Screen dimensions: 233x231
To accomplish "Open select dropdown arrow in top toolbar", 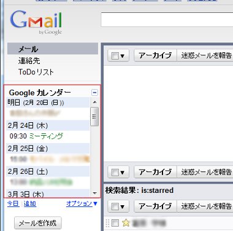I will tap(123, 56).
